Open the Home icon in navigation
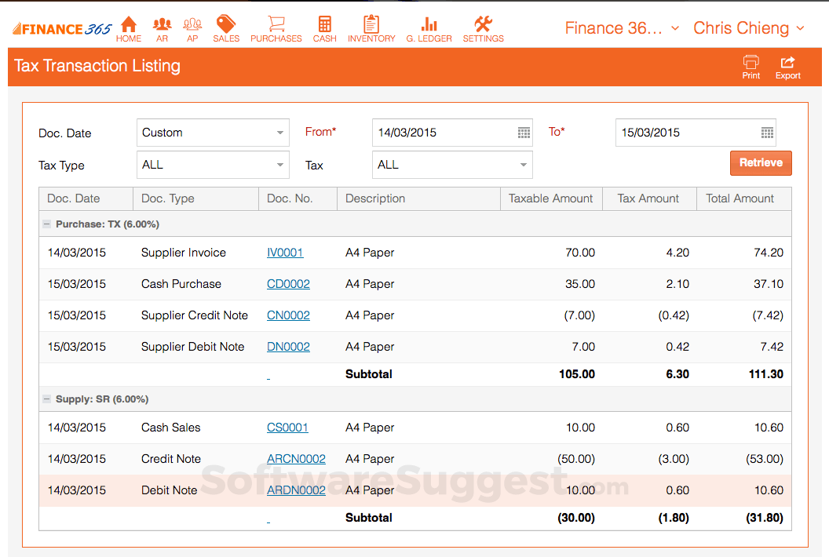Viewport: 829px width, 557px height. [x=129, y=28]
